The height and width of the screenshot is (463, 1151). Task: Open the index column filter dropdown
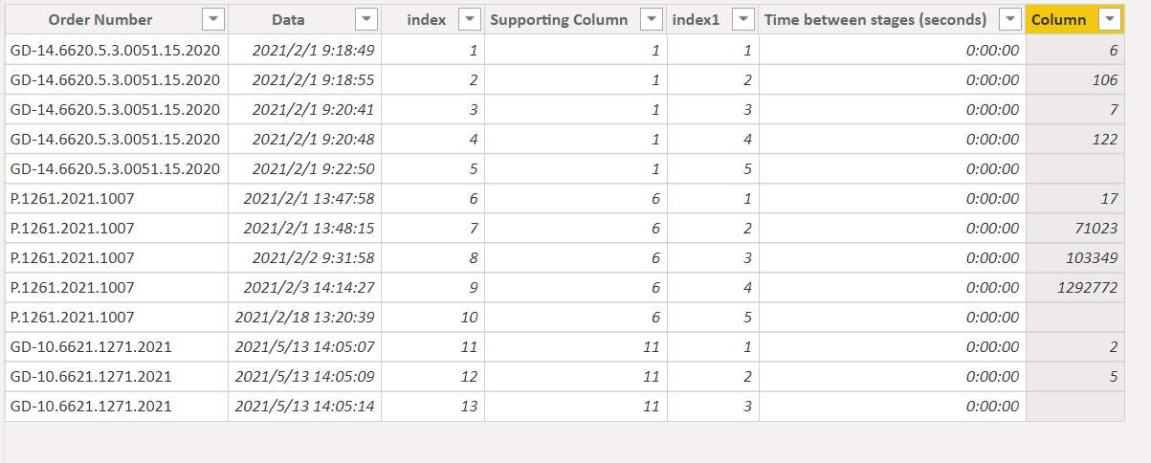tap(470, 19)
